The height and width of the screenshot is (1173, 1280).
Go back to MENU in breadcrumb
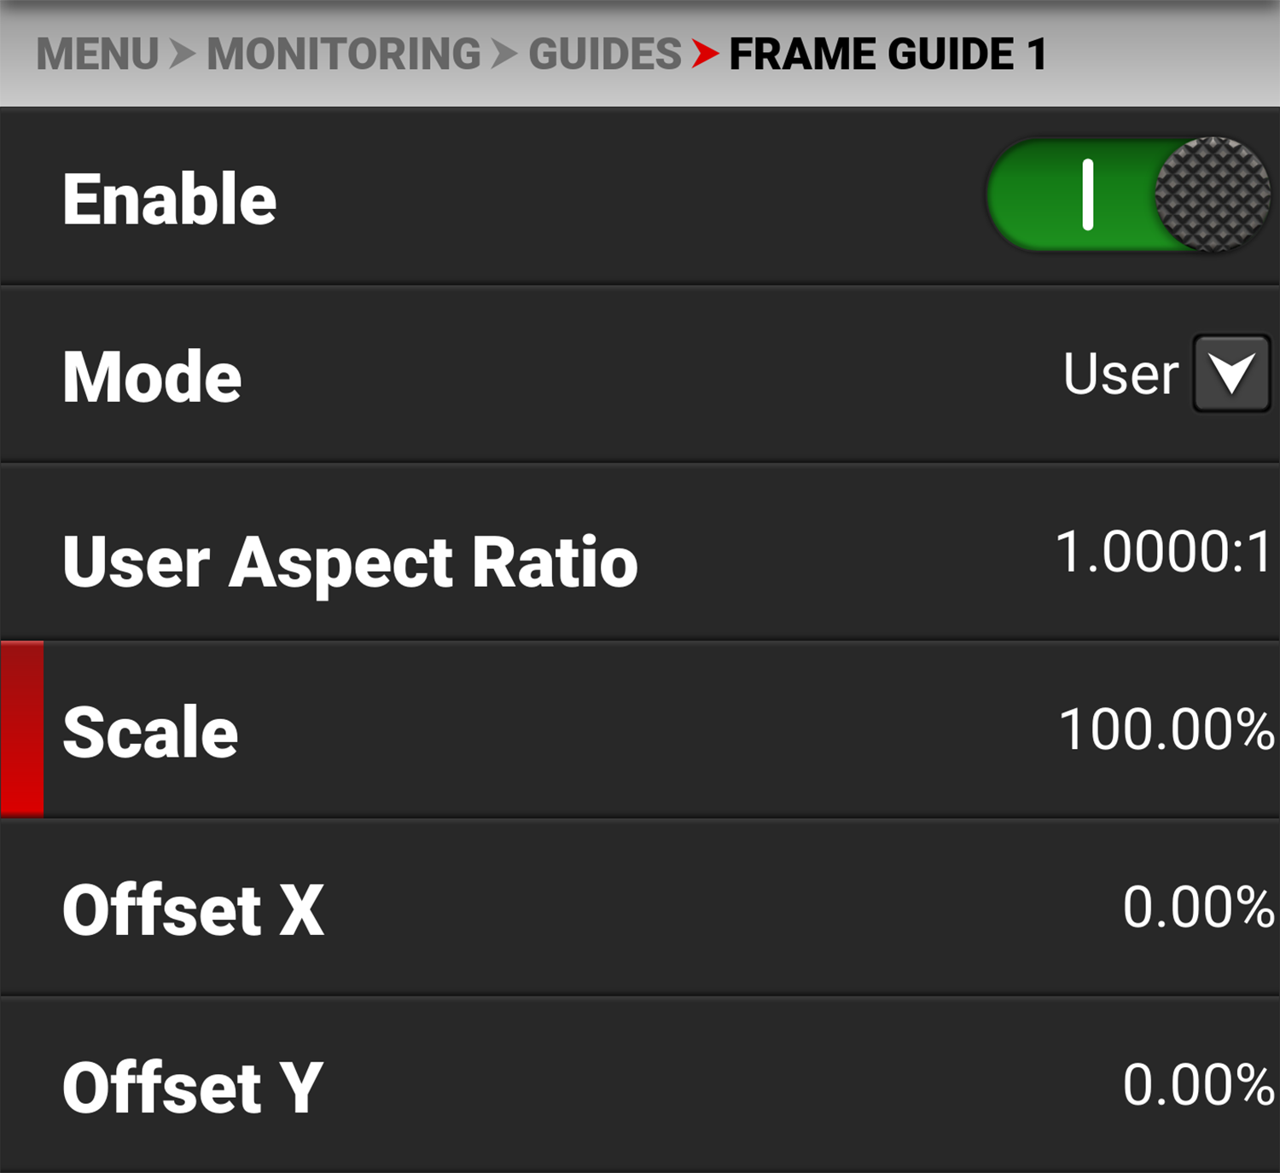(x=97, y=55)
